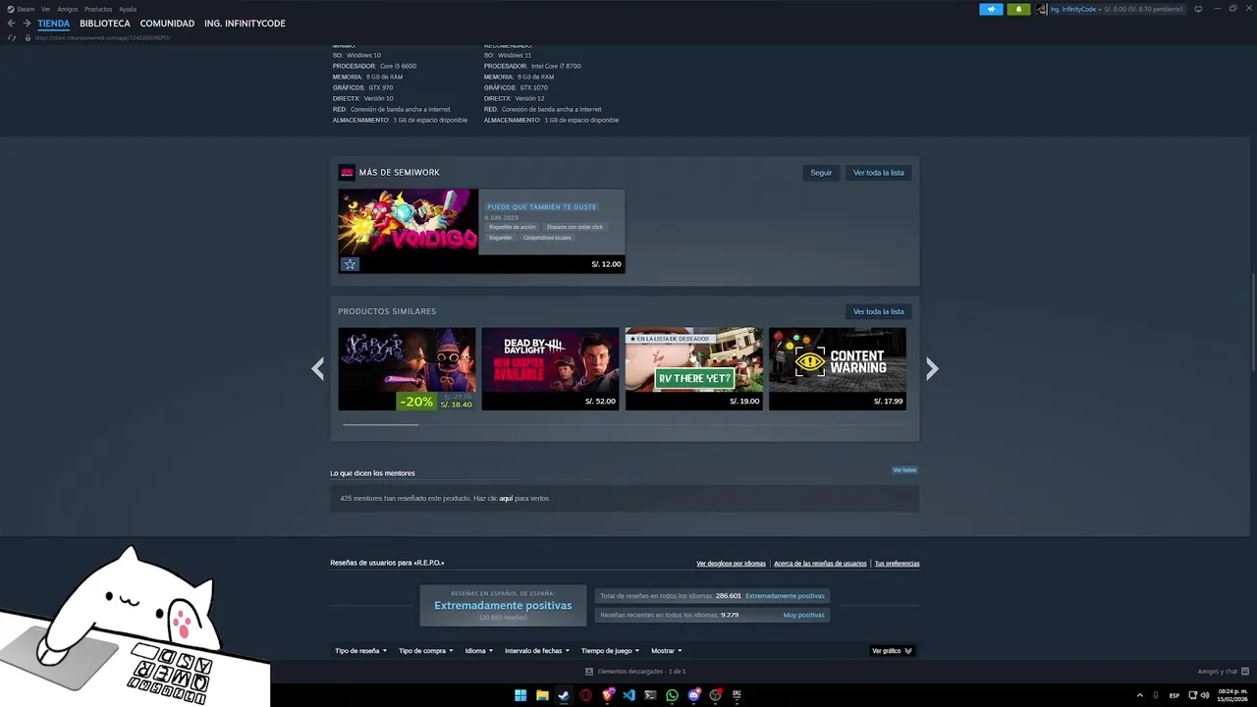Open the Ayuda menu
This screenshot has height=707, width=1257.
(128, 9)
